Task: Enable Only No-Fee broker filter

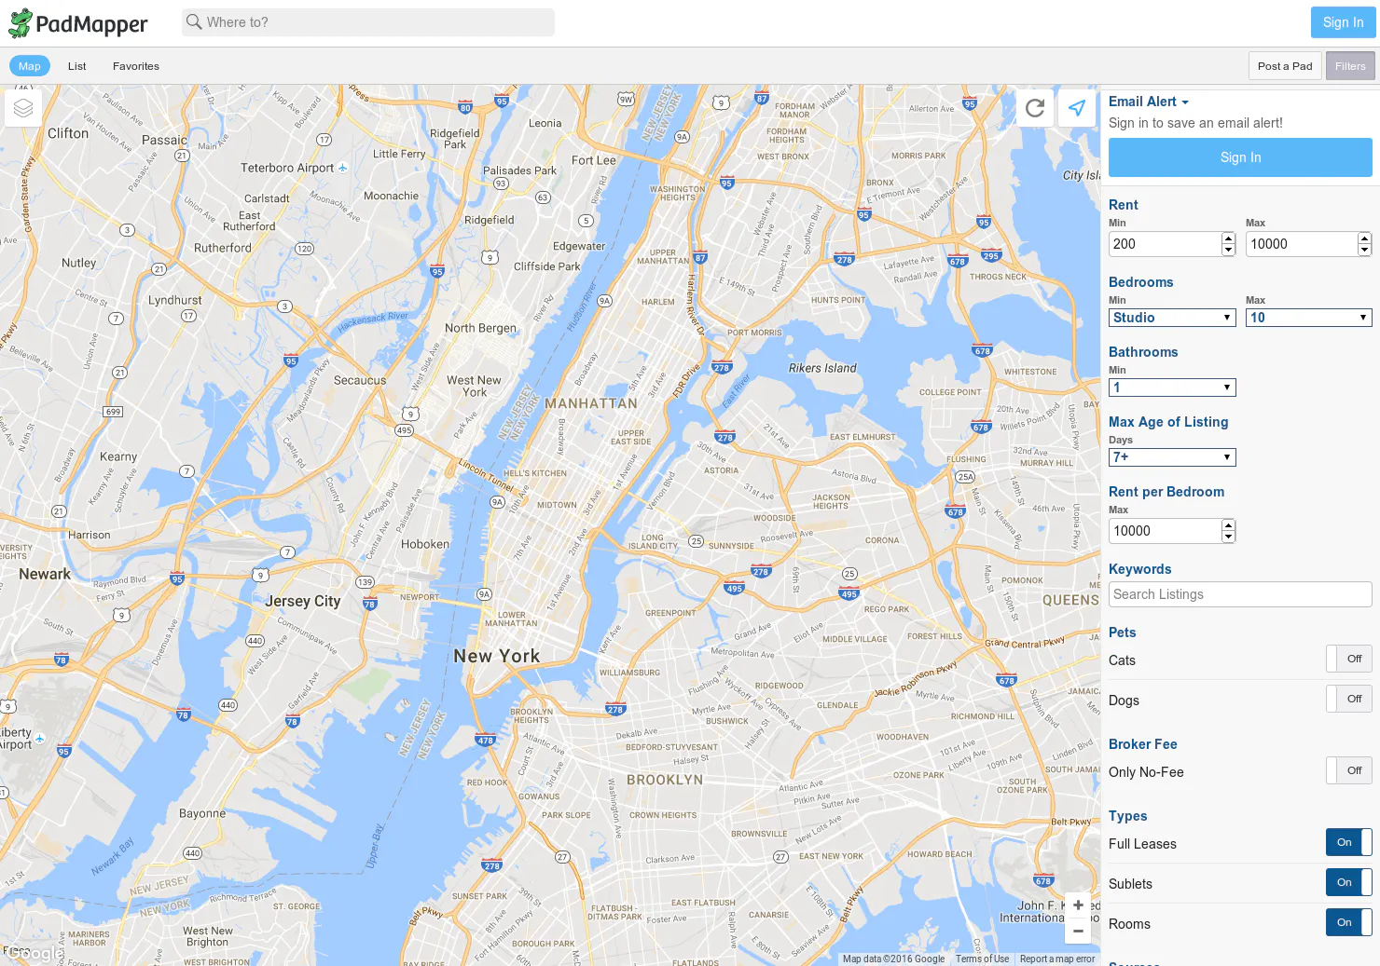Action: coord(1349,770)
